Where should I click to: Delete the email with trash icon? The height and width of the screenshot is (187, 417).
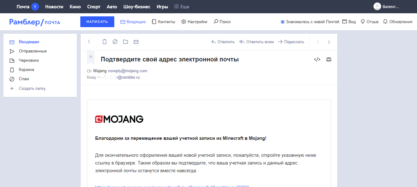point(105,42)
